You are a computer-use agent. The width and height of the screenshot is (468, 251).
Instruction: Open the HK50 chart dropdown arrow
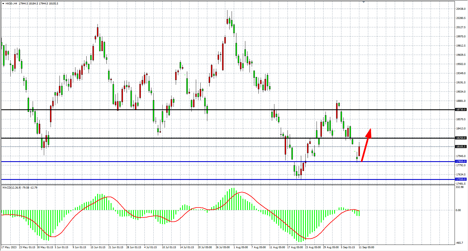tap(3, 4)
